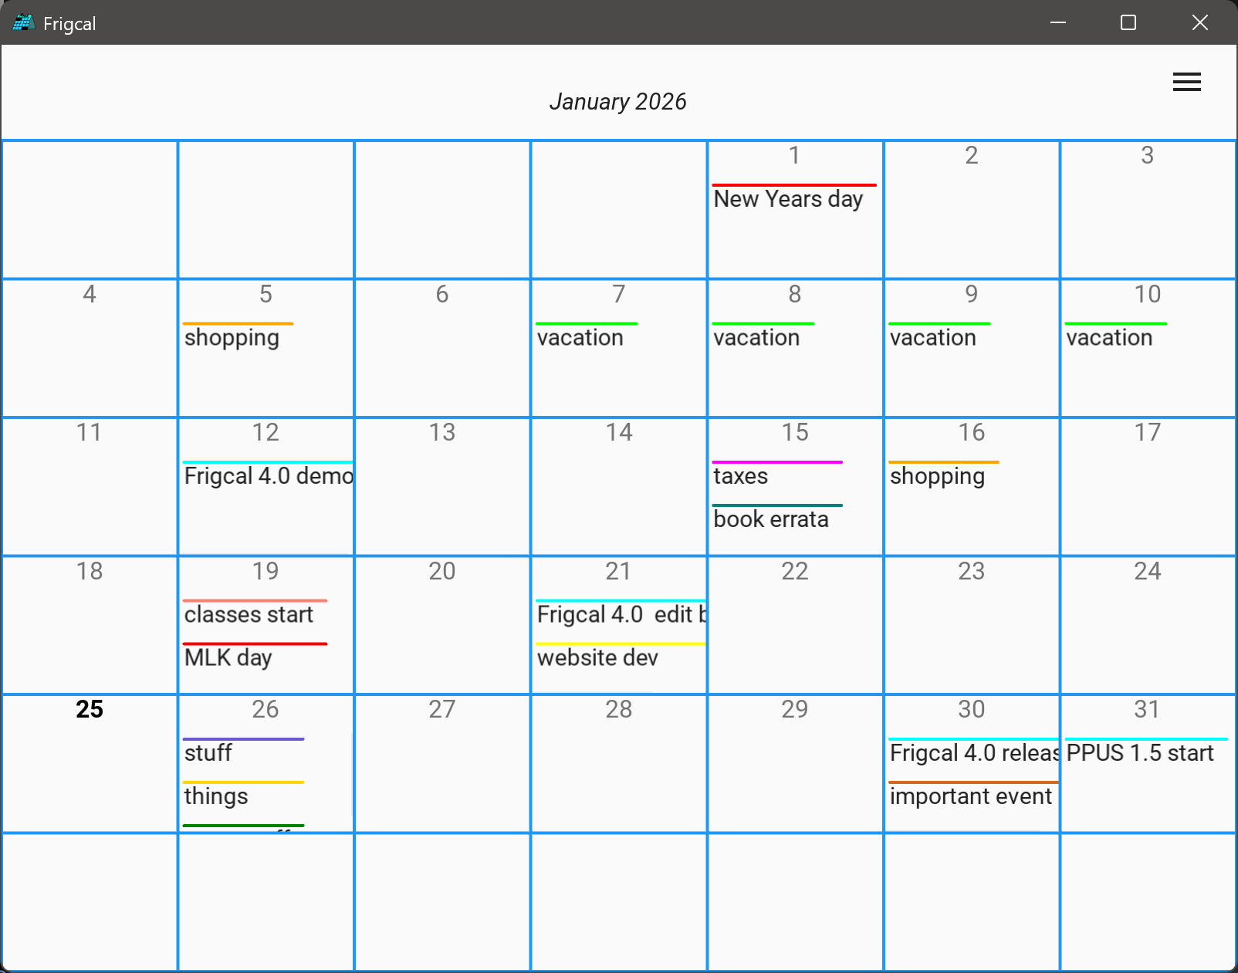1238x973 pixels.
Task: Open the taxes event on the 15th
Action: coord(740,476)
